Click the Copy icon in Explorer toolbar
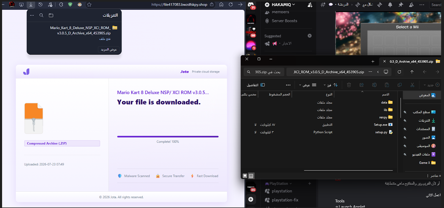Image resolution: width=444 pixels, height=208 pixels. point(400,85)
